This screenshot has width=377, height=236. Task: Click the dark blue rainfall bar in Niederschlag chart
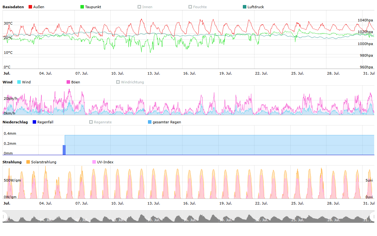(64, 150)
